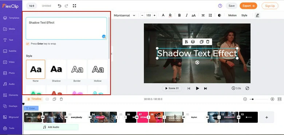Open text alignment options
Viewport: 284px width, 135px height.
203,15
